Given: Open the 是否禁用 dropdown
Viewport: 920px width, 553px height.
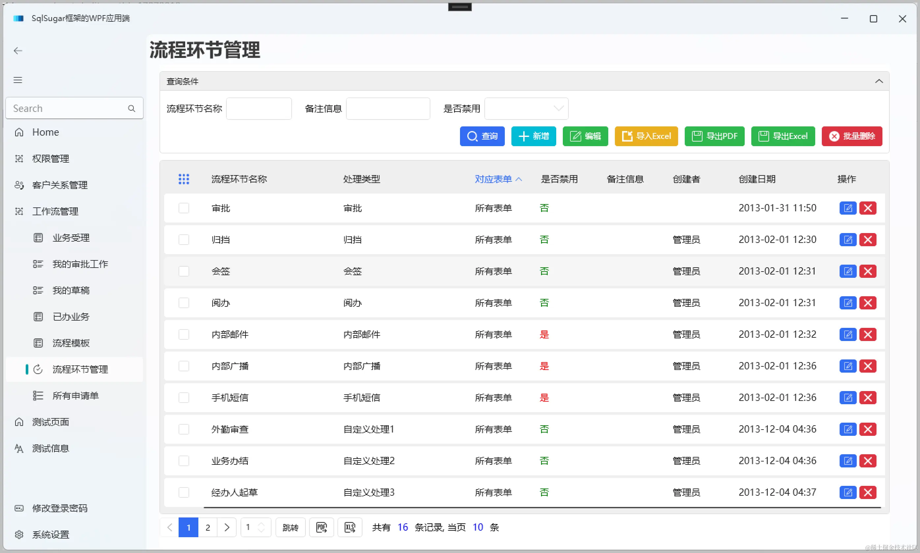Looking at the screenshot, I should click(526, 108).
